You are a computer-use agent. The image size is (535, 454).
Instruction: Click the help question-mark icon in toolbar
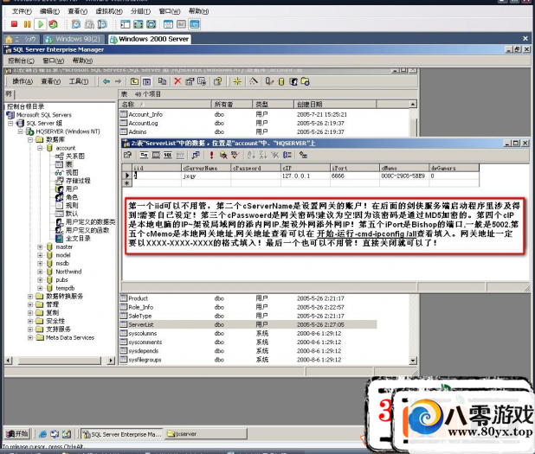coord(217,81)
